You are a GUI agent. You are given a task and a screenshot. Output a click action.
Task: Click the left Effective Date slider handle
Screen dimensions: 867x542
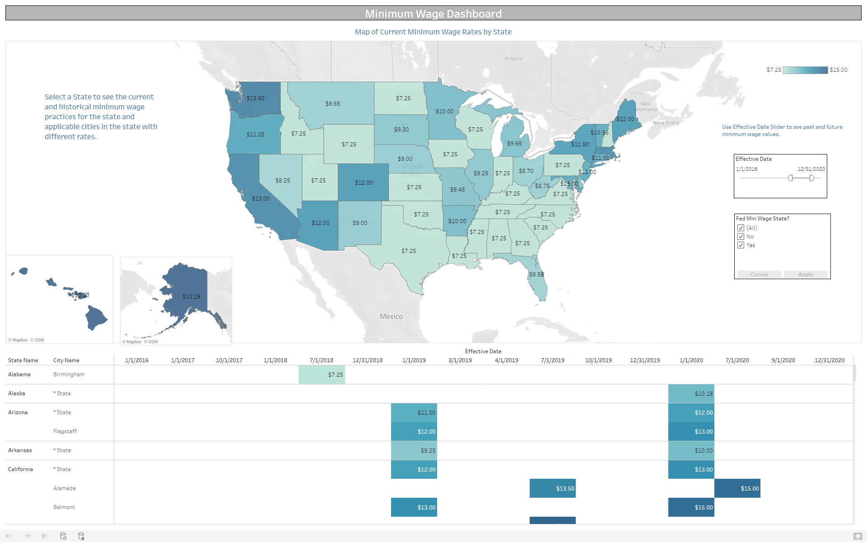(x=790, y=178)
